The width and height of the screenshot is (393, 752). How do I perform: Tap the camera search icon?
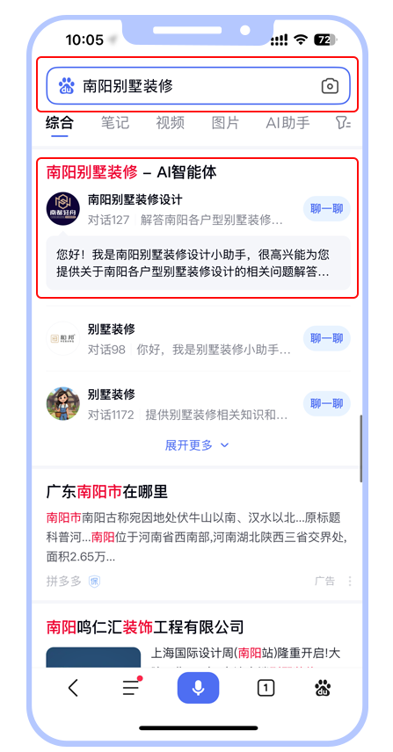pyautogui.click(x=330, y=86)
